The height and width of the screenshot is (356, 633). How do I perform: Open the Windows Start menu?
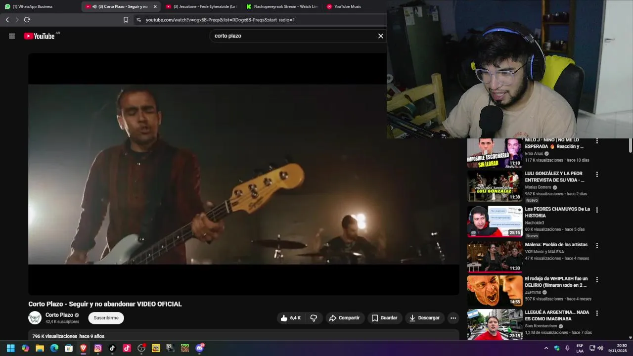[11, 348]
